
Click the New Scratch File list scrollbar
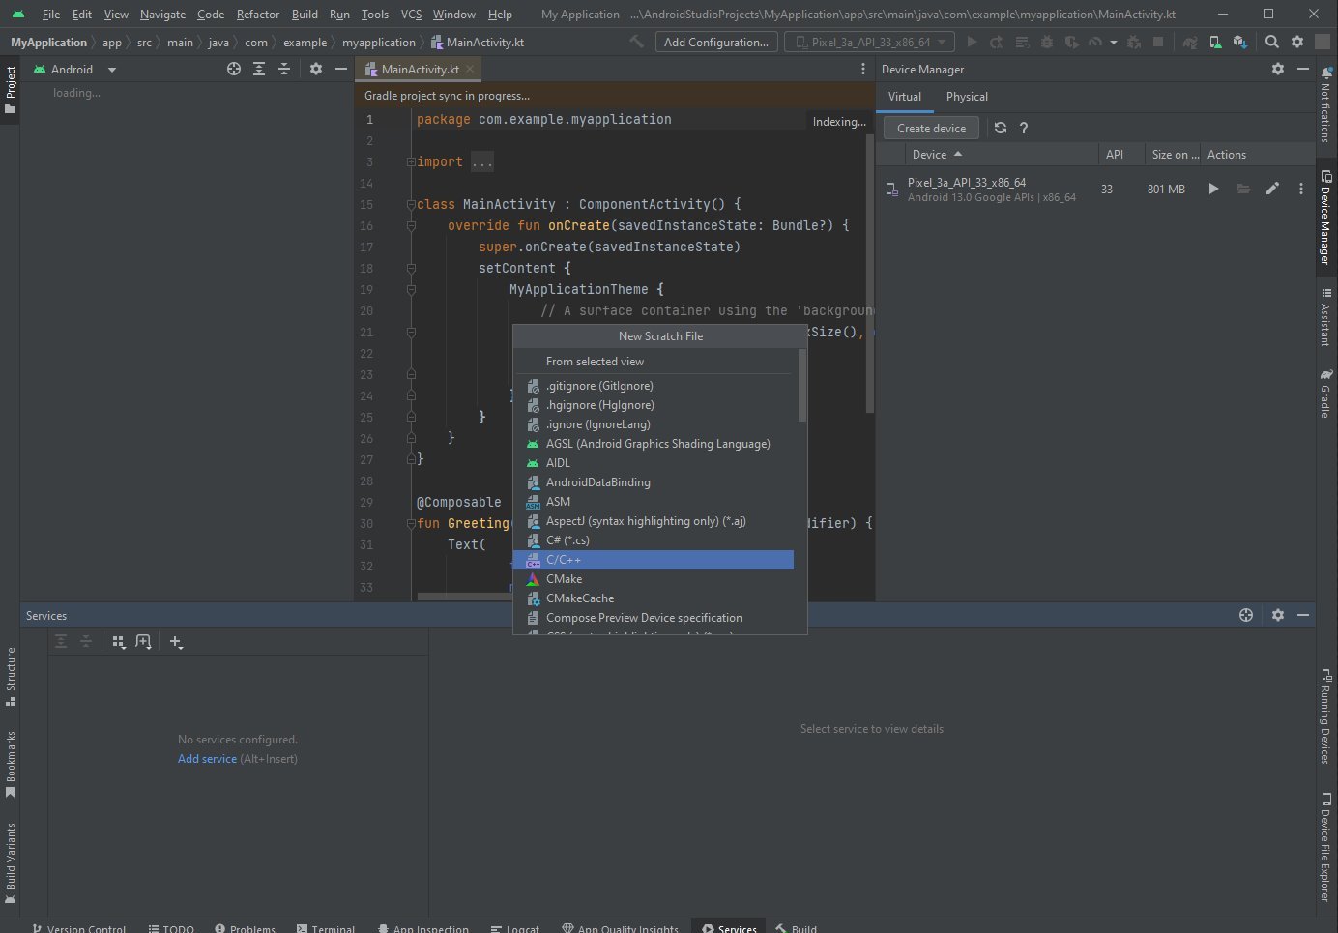[801, 387]
